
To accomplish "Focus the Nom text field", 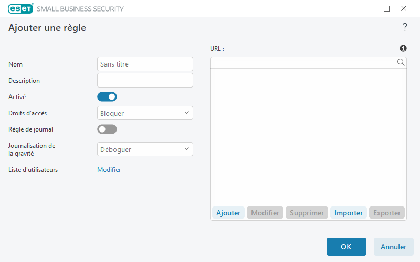I will 145,64.
